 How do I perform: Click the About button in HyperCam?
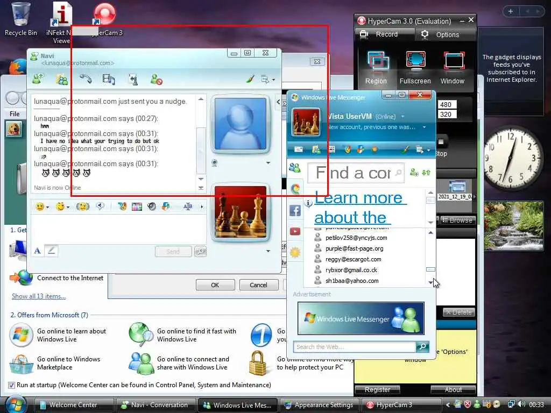[x=453, y=389]
